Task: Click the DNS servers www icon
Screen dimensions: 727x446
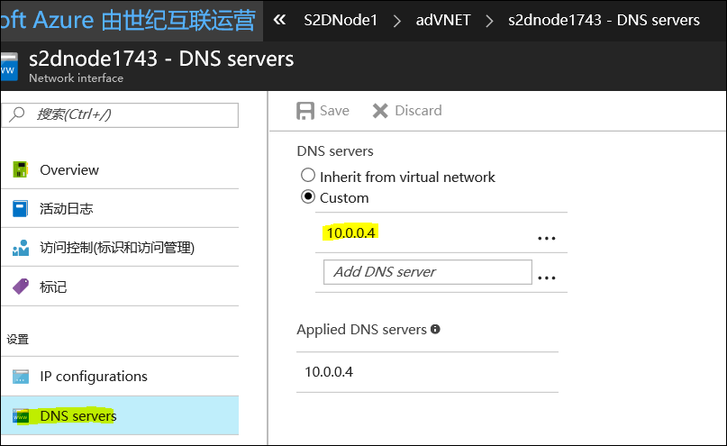Action: [21, 416]
